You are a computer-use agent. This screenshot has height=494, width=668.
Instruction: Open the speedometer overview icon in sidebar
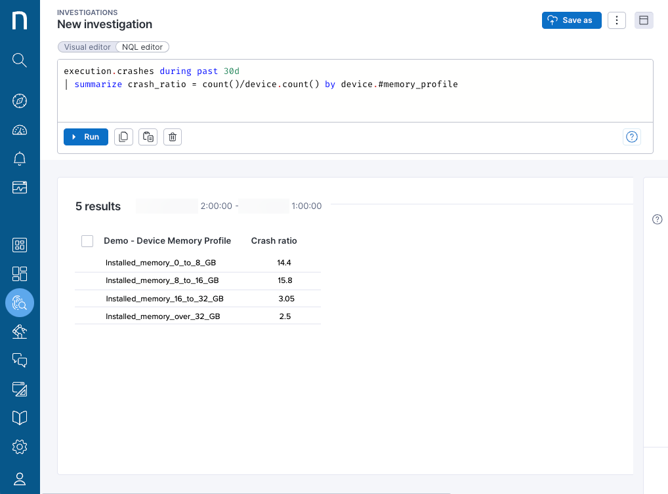[20, 130]
